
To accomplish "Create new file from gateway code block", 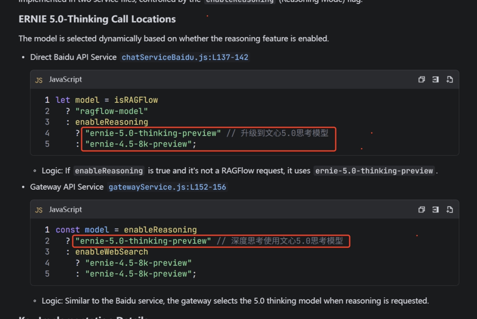I will point(450,210).
